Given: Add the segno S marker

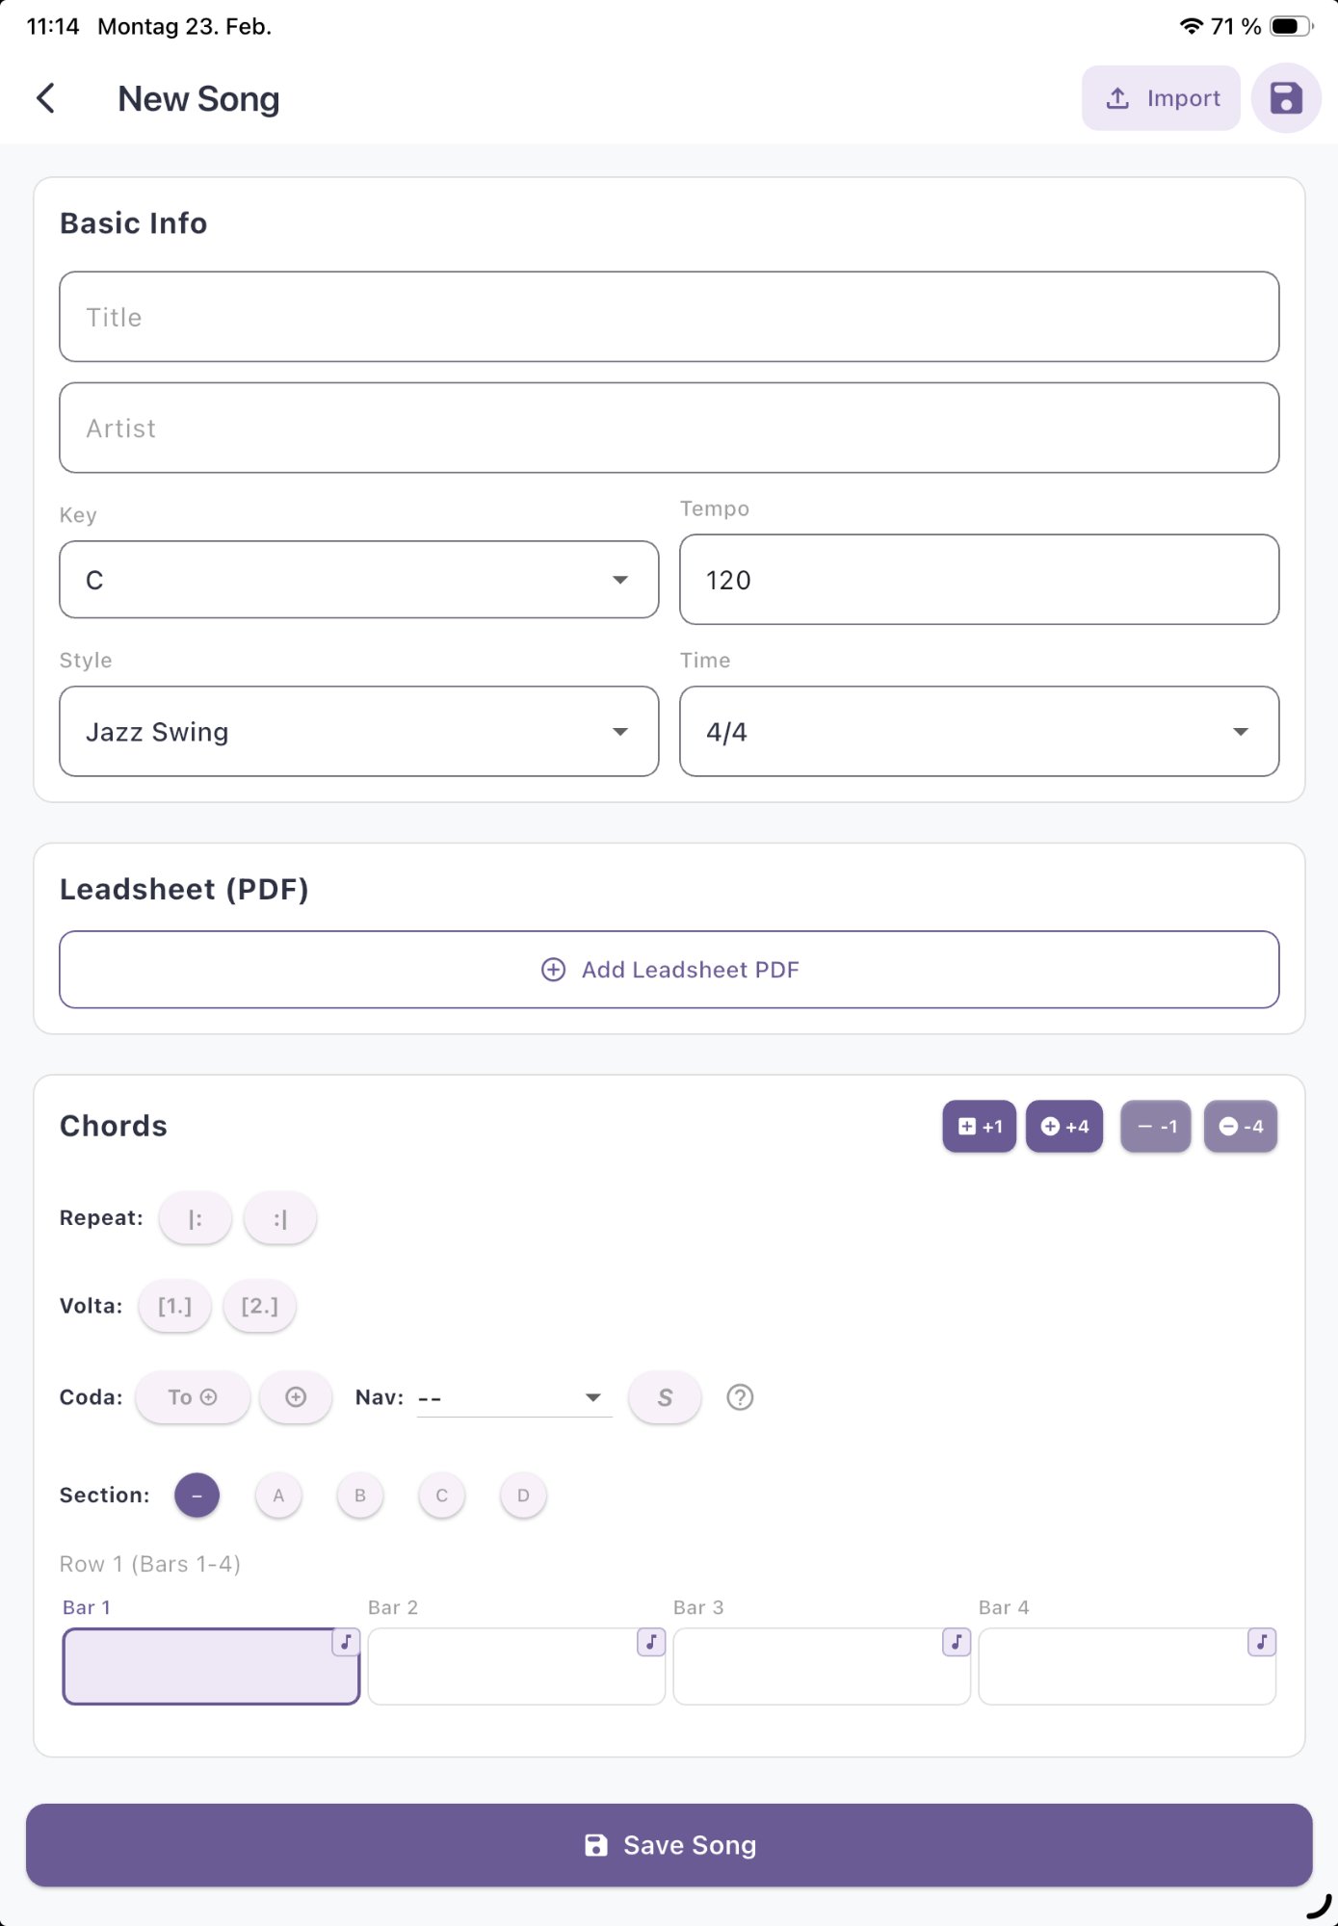Looking at the screenshot, I should pos(665,1397).
